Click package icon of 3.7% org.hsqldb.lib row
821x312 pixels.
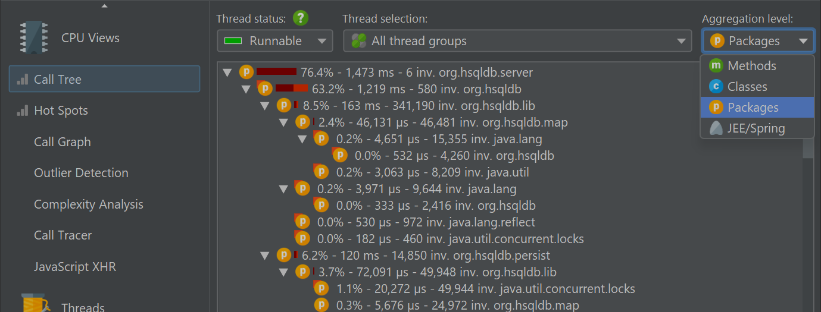[x=302, y=272]
